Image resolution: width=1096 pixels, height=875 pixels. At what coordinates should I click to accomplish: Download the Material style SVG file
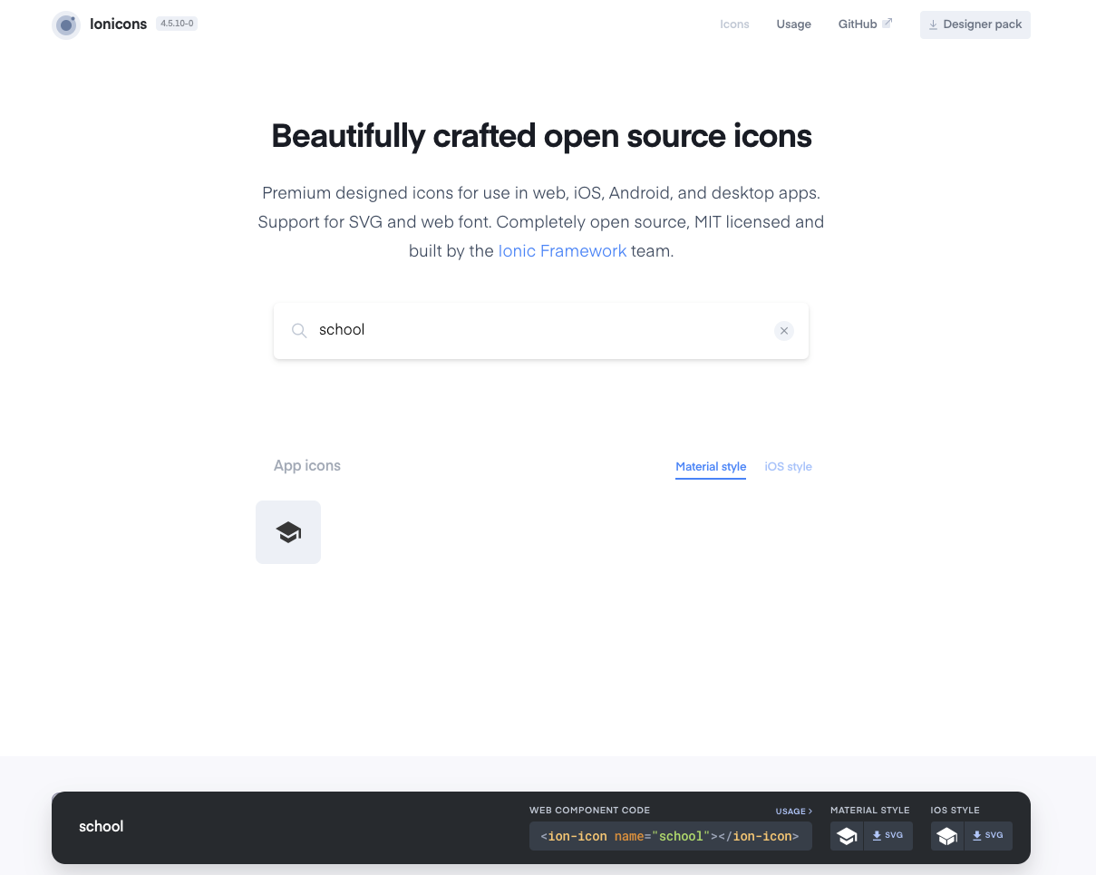point(887,835)
